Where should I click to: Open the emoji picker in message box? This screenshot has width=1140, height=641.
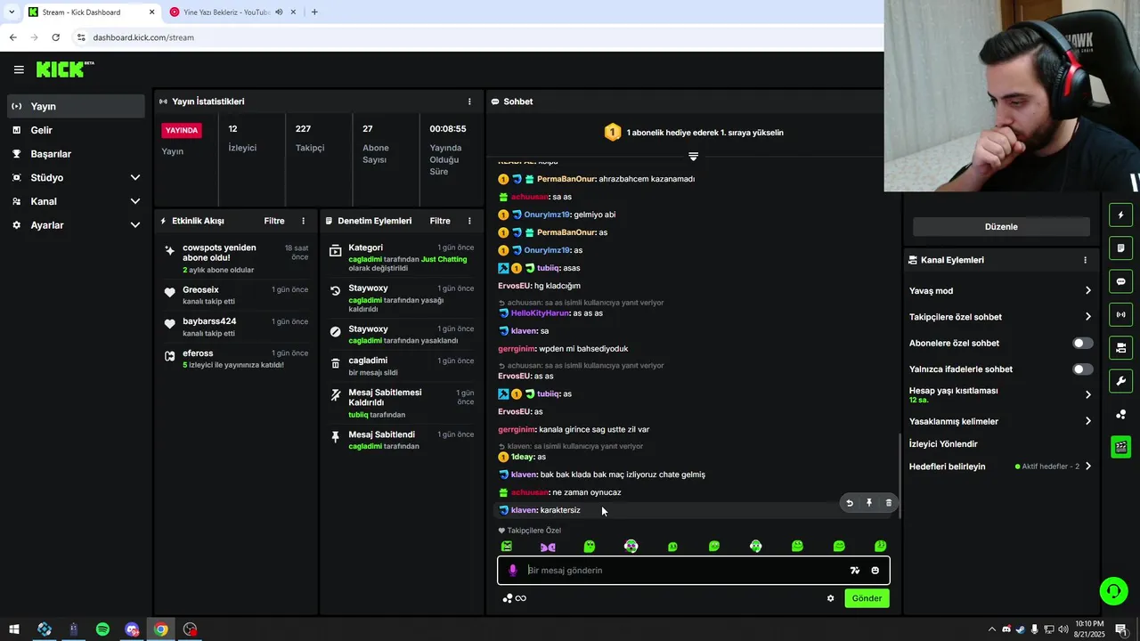tap(875, 571)
